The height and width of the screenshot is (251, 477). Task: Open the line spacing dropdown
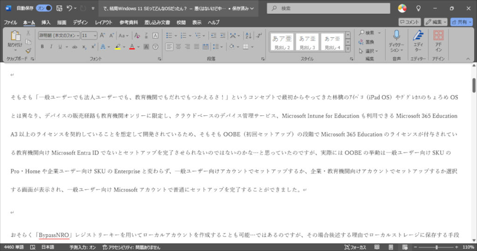[x=218, y=47]
